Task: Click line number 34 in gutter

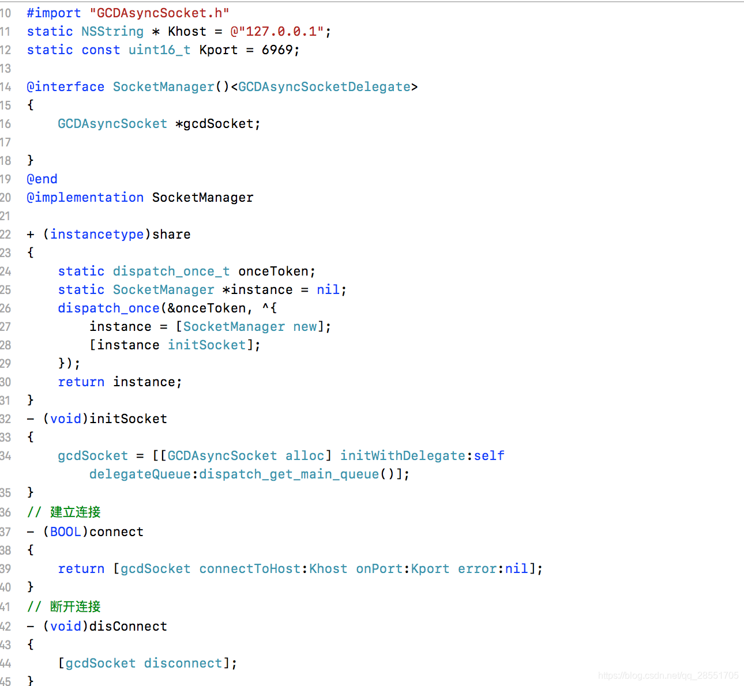Action: [5, 455]
